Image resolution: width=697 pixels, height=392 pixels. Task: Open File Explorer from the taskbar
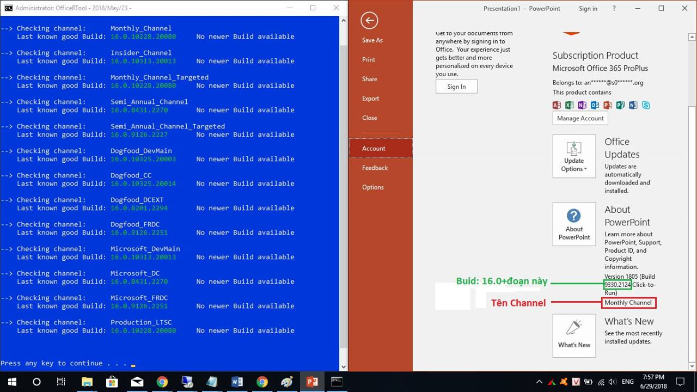tap(87, 382)
